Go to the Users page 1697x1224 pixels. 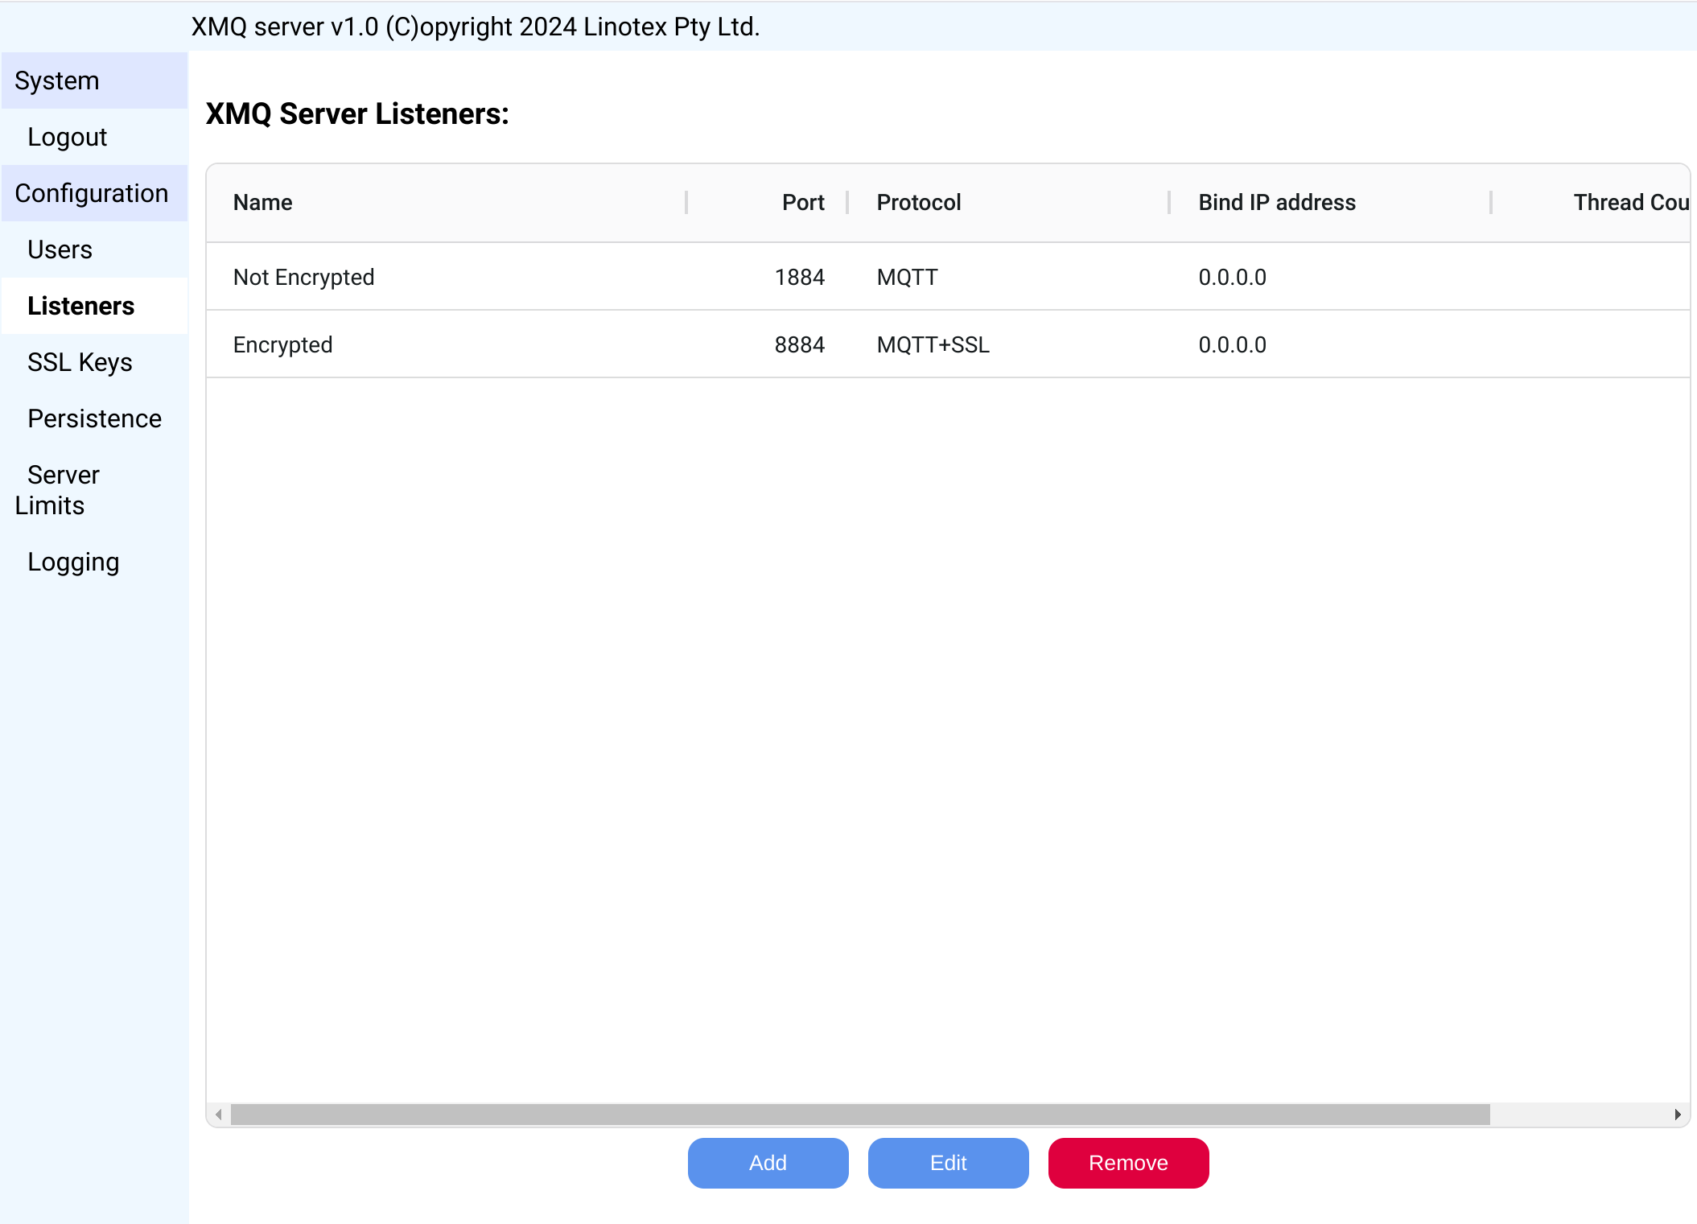(x=94, y=249)
